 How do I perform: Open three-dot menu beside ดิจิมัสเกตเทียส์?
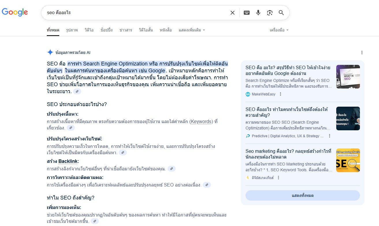tap(278, 178)
